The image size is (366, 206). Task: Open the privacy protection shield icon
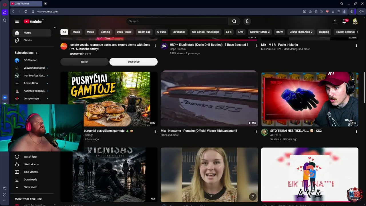[x=316, y=11]
